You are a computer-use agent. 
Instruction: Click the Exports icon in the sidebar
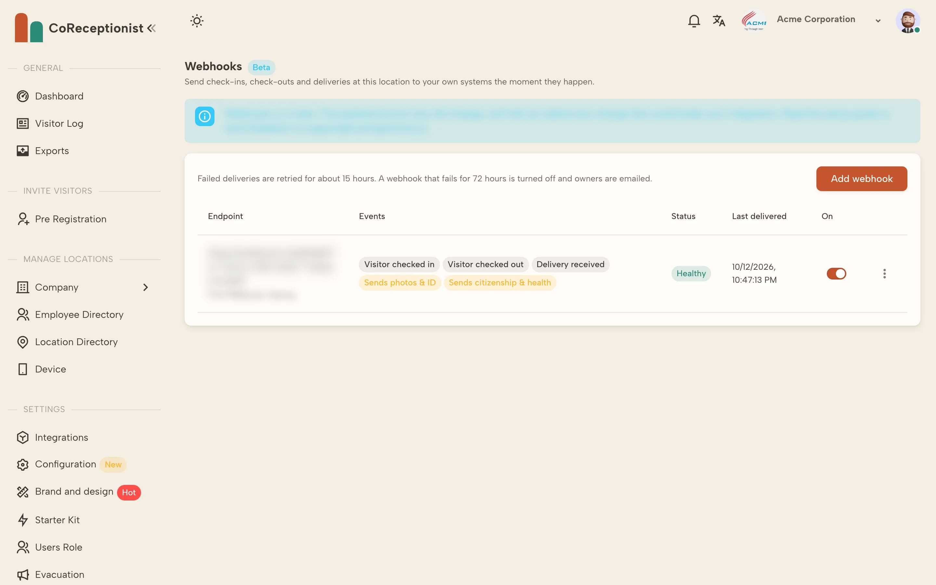(23, 150)
